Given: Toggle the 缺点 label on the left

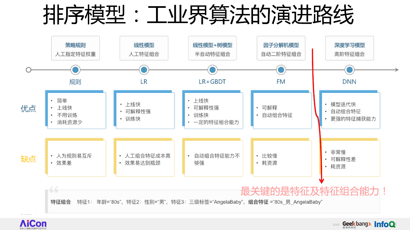Looking at the screenshot, I should coord(28,159).
